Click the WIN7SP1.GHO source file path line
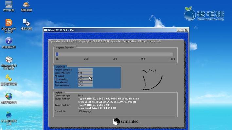This screenshot has height=130, width=232. (x=107, y=102)
